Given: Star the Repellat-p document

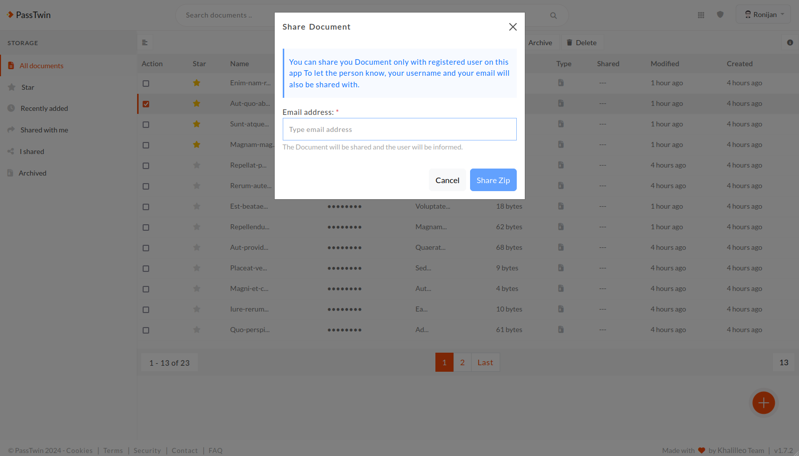Looking at the screenshot, I should 197,165.
